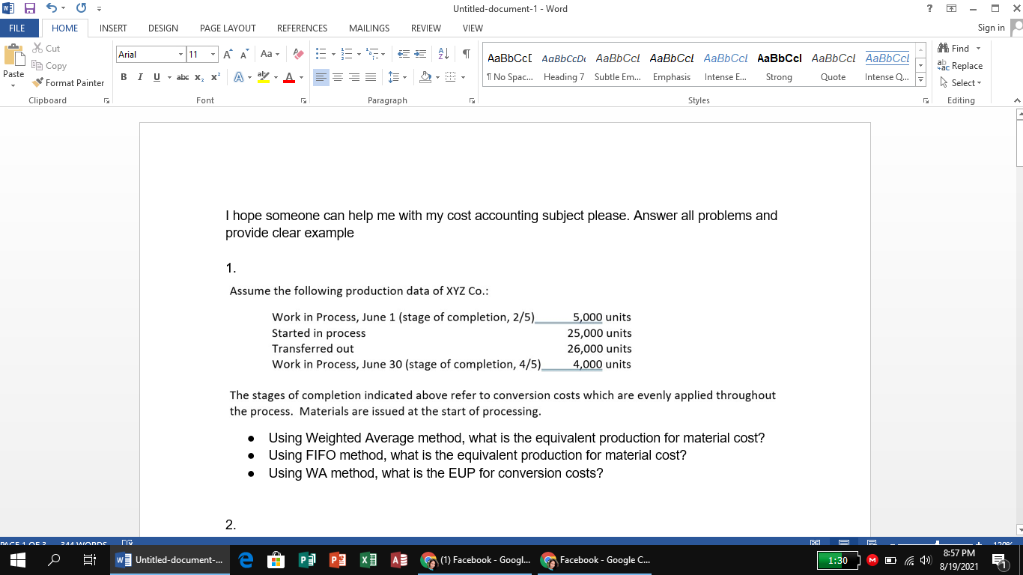Click the Sort icon in Paragraph group
Viewport: 1023px width, 575px height.
pos(442,53)
